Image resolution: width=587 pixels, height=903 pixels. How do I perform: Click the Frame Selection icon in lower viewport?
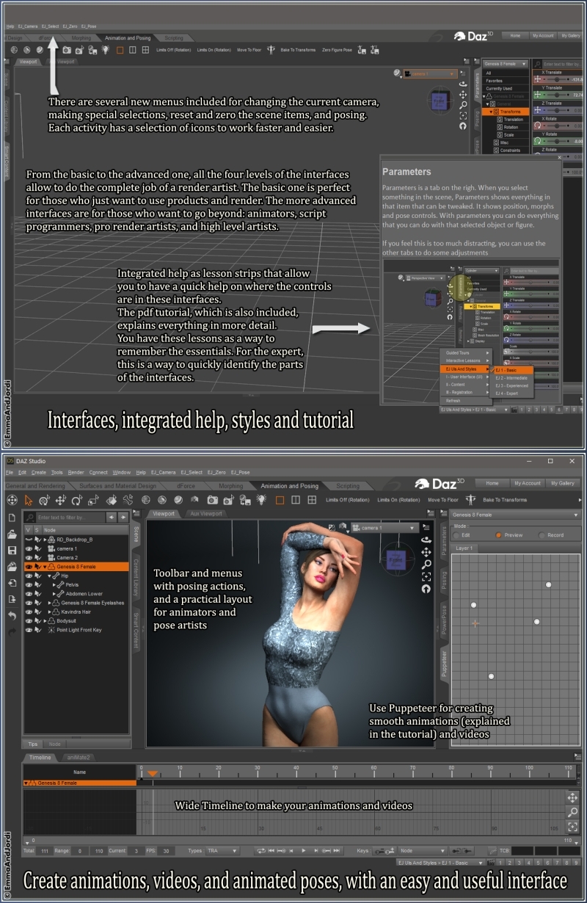pos(426,576)
